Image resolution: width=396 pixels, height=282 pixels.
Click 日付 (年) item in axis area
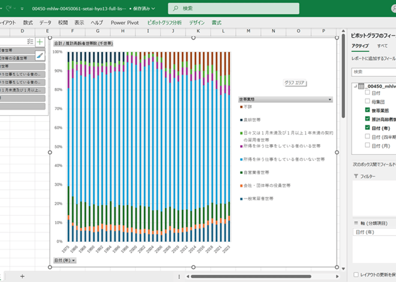[x=374, y=232]
